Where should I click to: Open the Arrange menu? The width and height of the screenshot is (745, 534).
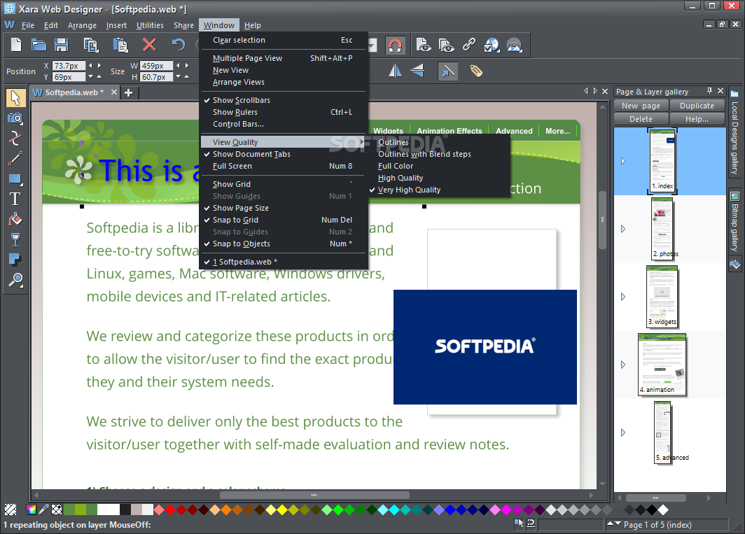point(82,25)
